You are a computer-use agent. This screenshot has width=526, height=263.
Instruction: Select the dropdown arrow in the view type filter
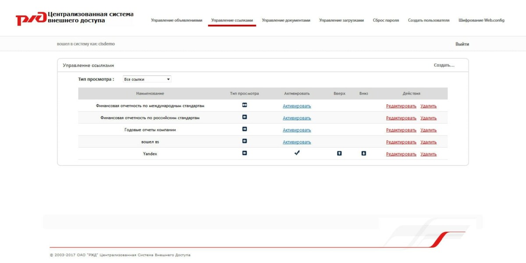(167, 79)
